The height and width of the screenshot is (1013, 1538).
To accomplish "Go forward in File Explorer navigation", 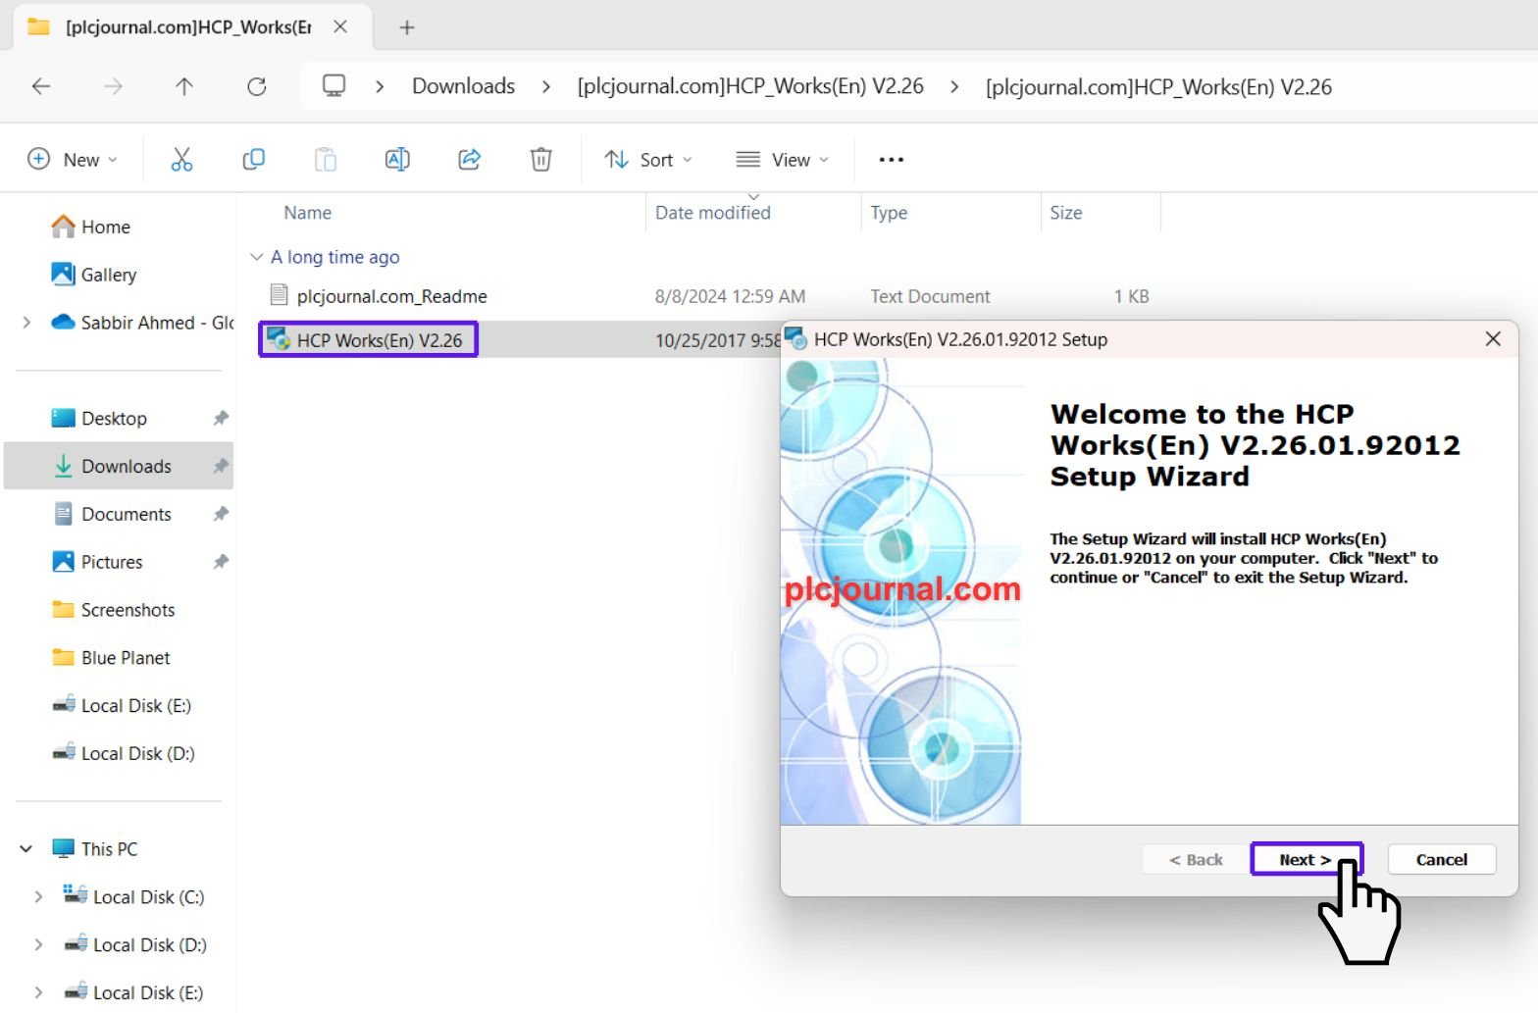I will click(114, 86).
